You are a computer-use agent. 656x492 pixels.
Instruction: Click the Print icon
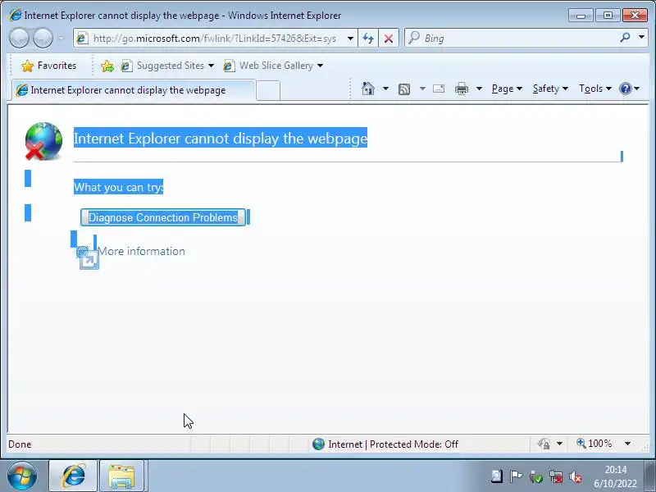462,89
